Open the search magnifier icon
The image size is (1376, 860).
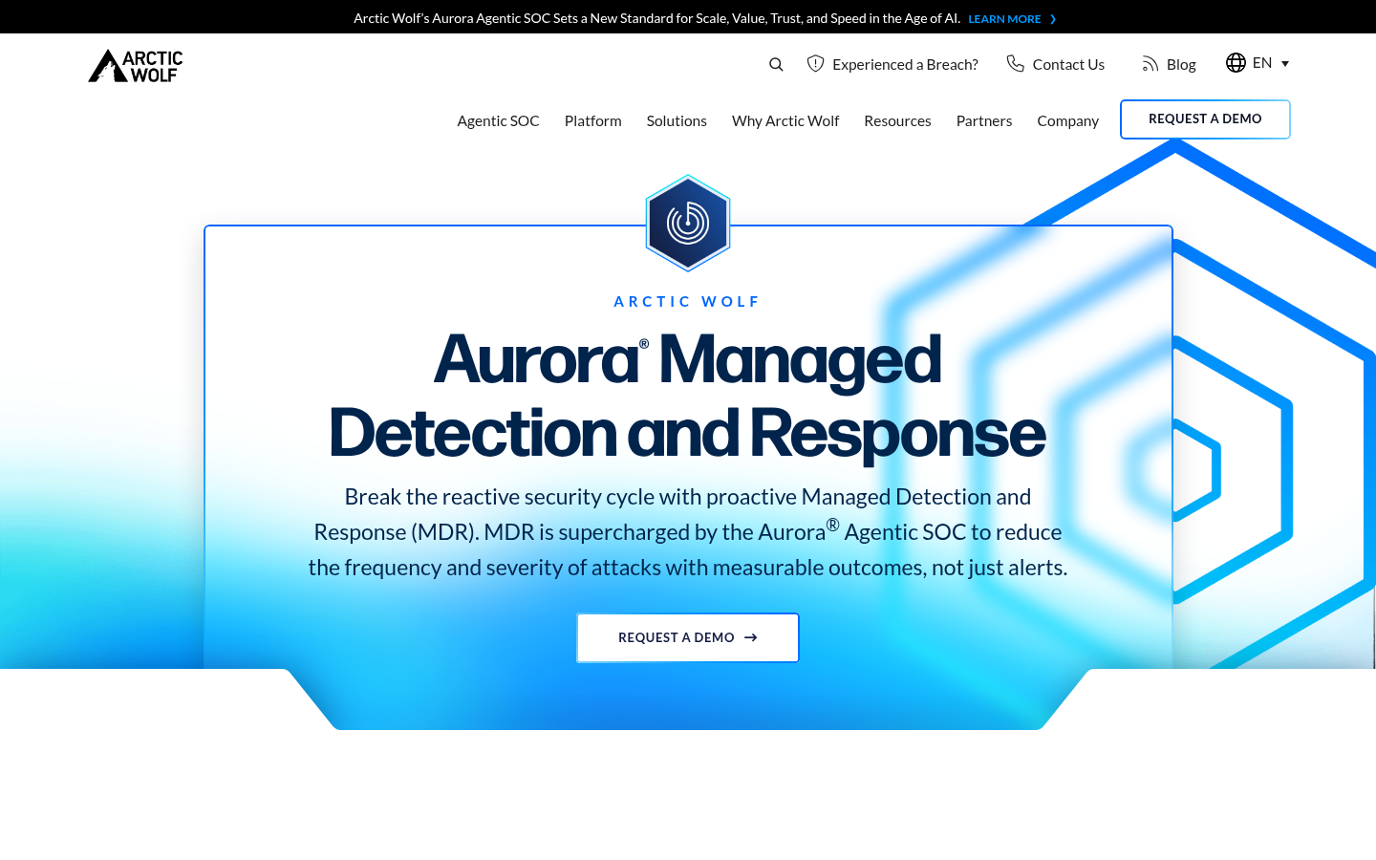[776, 64]
